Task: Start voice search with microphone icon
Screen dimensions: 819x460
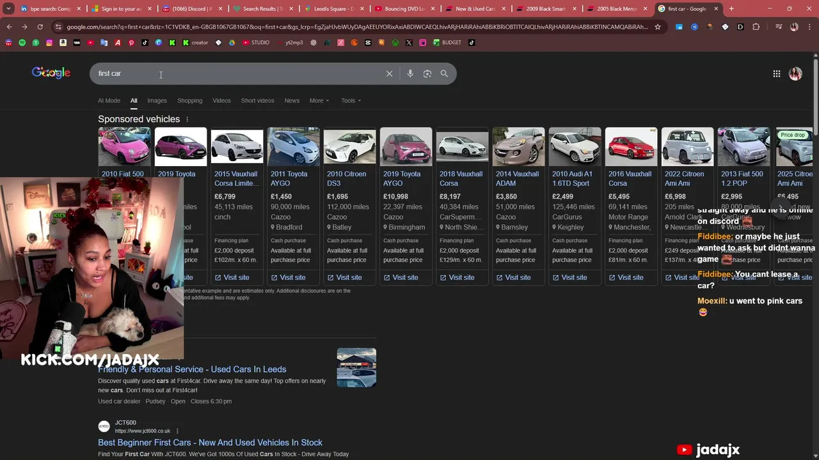Action: (410, 73)
